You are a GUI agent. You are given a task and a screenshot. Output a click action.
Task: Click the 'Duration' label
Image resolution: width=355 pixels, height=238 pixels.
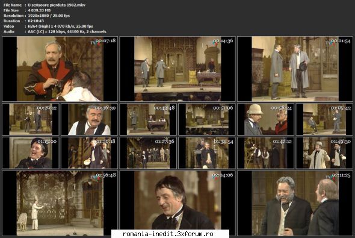(x=12, y=21)
